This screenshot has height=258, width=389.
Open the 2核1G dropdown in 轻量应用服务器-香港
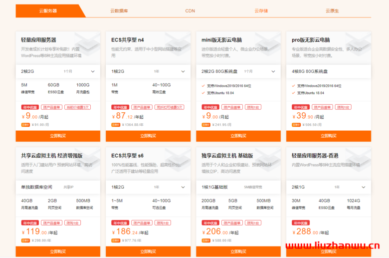coord(364,187)
